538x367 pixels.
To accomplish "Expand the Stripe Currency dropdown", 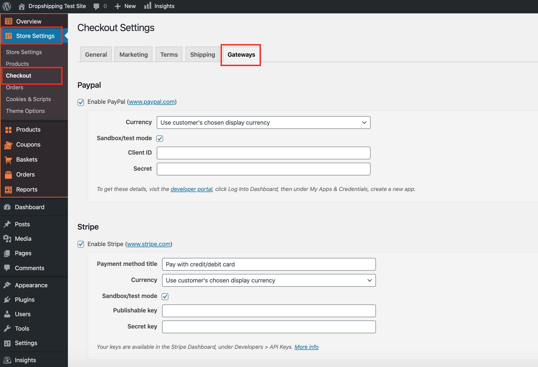I will pyautogui.click(x=269, y=280).
